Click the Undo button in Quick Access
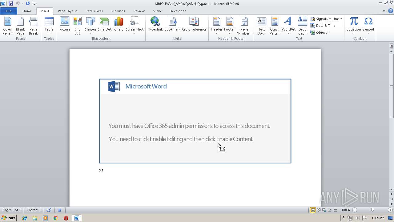Screen dimensions: 394x222 tap(18, 3)
